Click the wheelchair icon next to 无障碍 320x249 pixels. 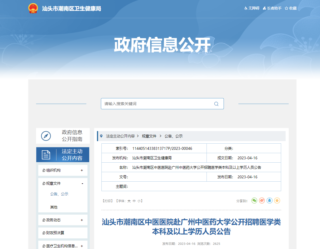point(246,8)
